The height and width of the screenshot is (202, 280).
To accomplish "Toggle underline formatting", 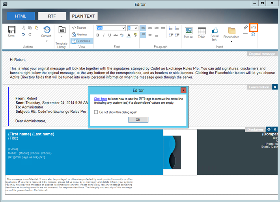I will (x=110, y=35).
